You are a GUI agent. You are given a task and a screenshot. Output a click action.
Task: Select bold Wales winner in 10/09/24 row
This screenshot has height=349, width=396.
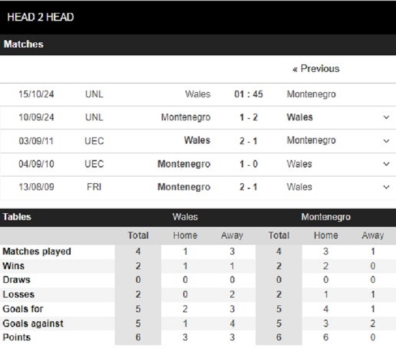(300, 118)
